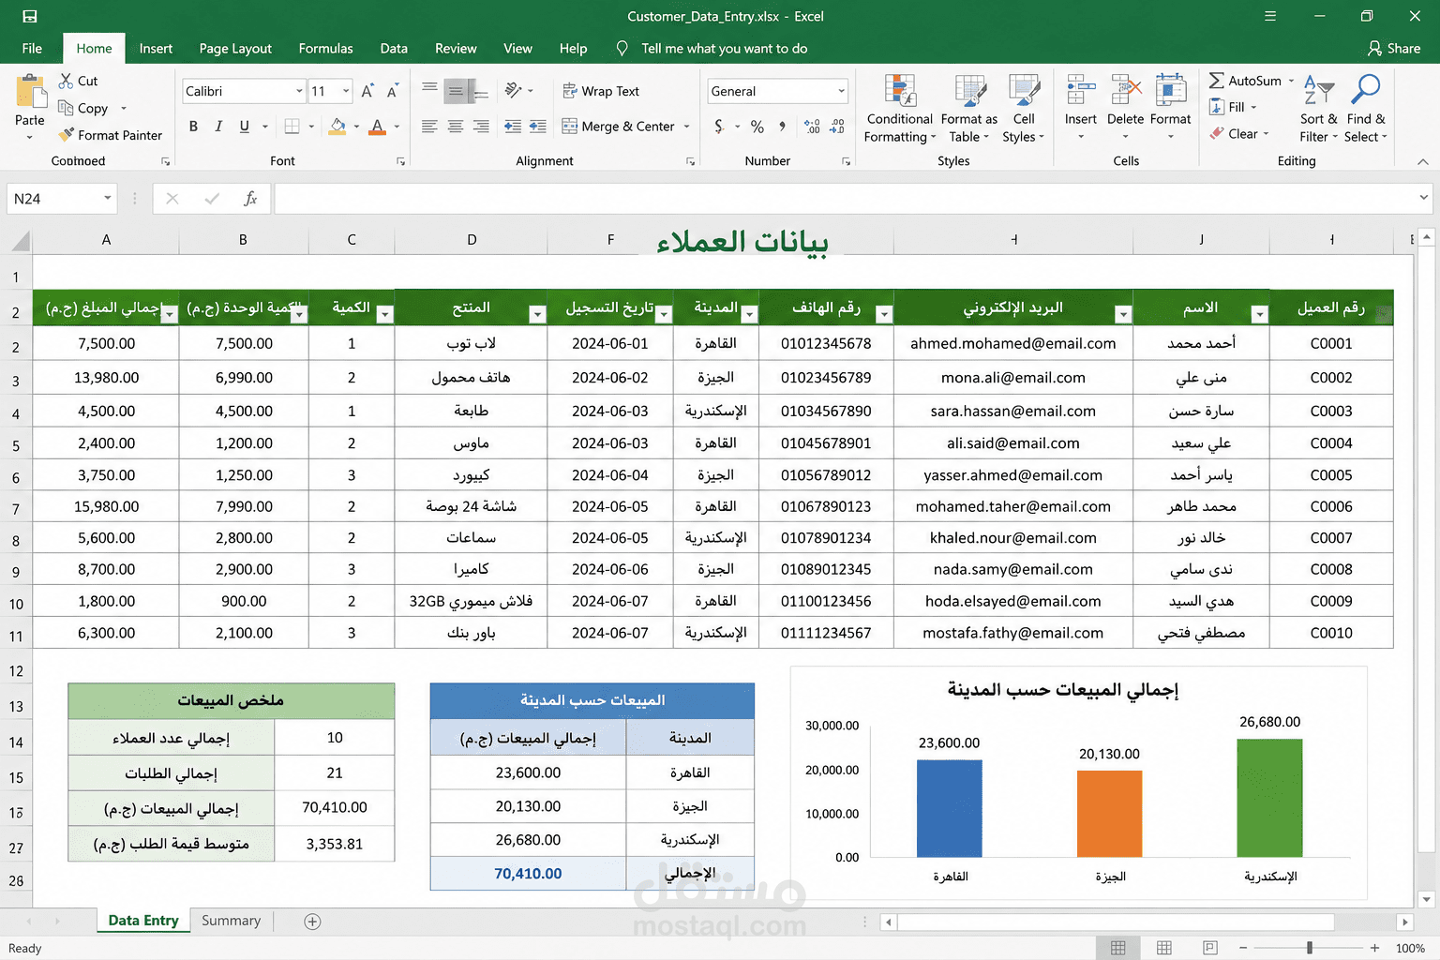1440x960 pixels.
Task: Click Orientation text angle icon
Action: click(513, 90)
